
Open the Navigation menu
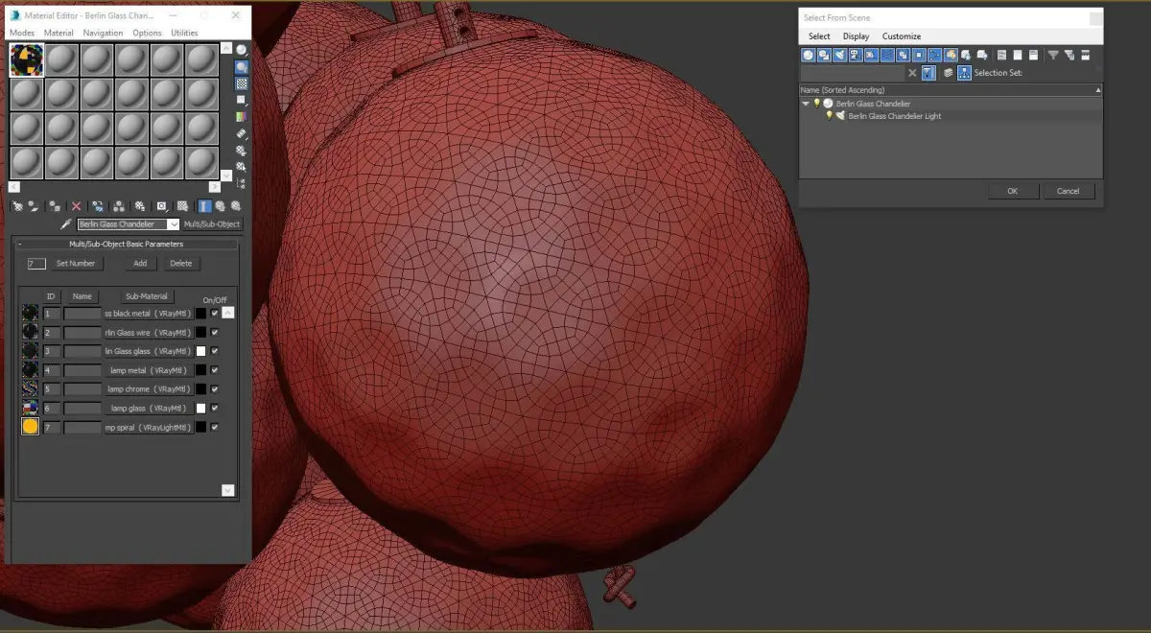point(103,33)
